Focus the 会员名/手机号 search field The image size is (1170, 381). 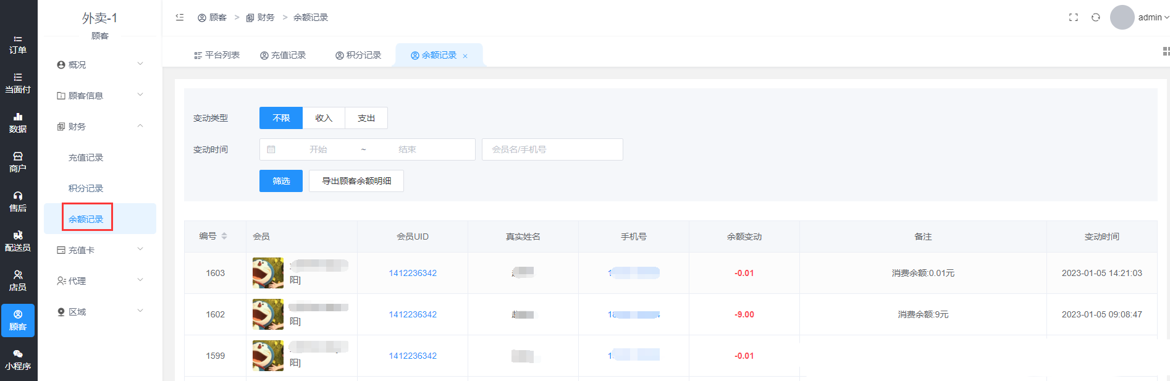(x=552, y=149)
